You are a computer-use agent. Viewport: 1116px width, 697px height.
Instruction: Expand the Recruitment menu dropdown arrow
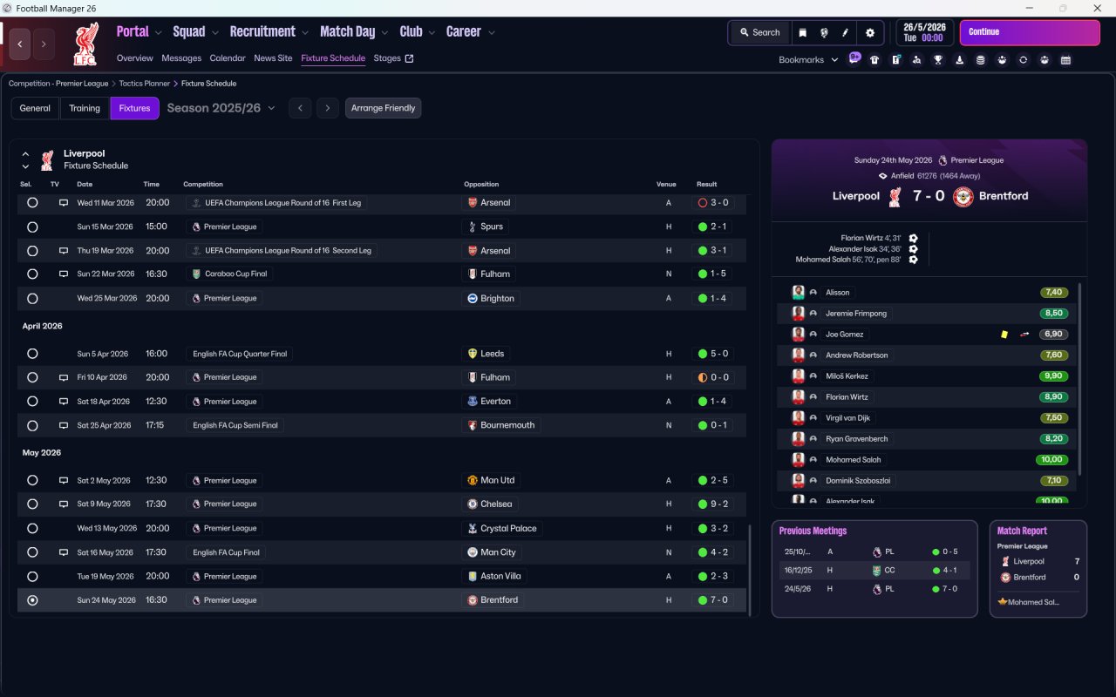305,33
